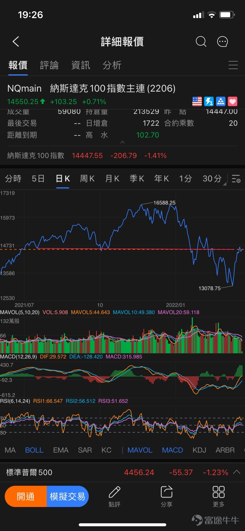Tap the 14550.25 current price
This screenshot has height=531, width=245.
23,102
